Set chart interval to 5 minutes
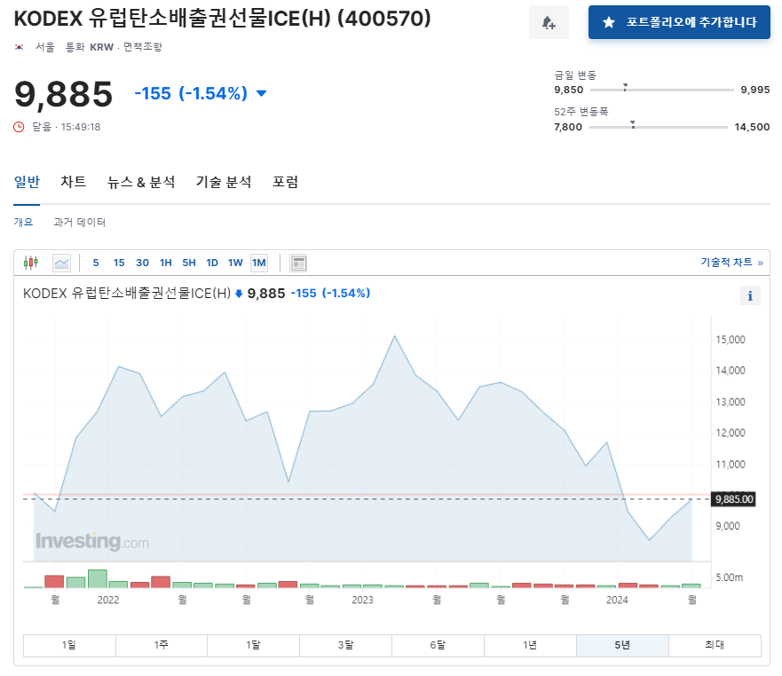Viewport: 782px width, 676px height. [x=96, y=263]
